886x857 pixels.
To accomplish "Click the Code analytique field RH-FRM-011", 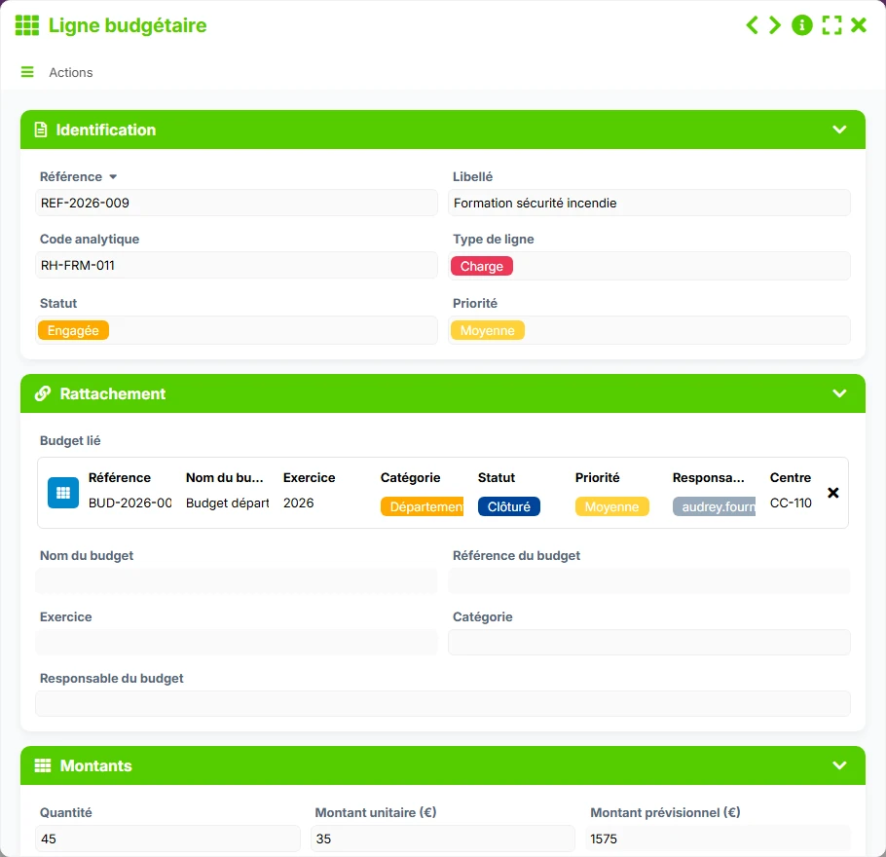I will click(237, 265).
